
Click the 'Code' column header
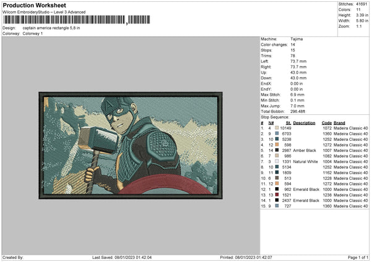(x=326, y=123)
